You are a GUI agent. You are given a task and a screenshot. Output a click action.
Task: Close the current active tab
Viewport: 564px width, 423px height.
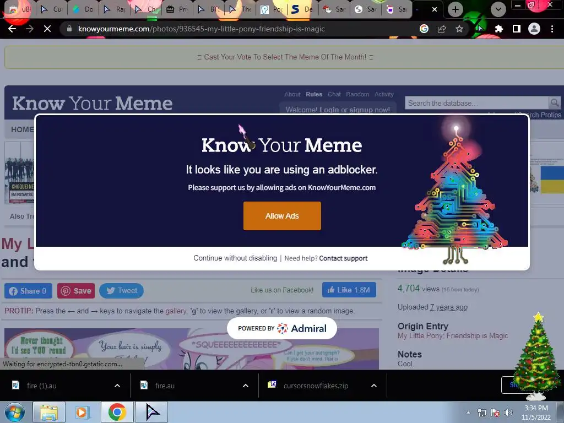[x=435, y=9]
